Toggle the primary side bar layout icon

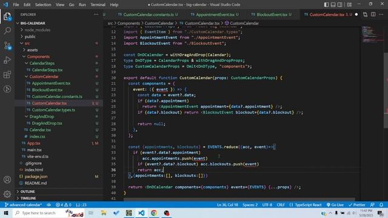pos(326,4)
